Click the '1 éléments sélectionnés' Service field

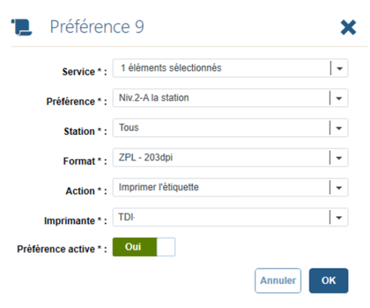pos(230,68)
